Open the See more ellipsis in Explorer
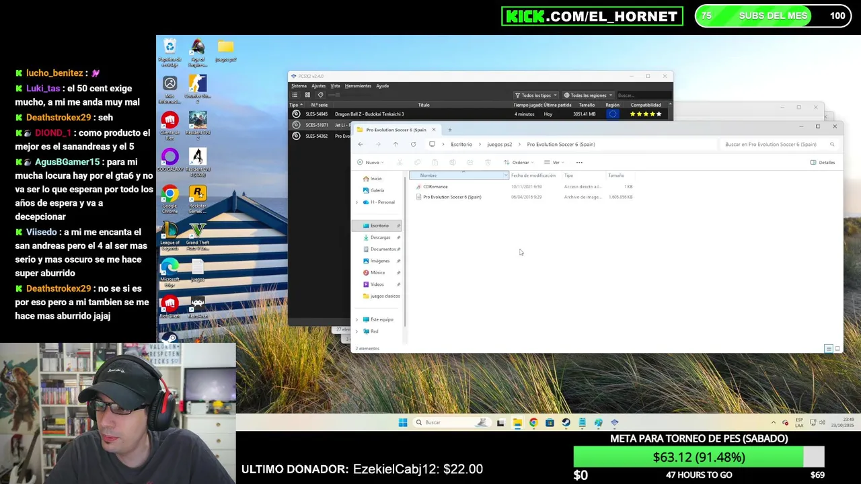 (579, 162)
